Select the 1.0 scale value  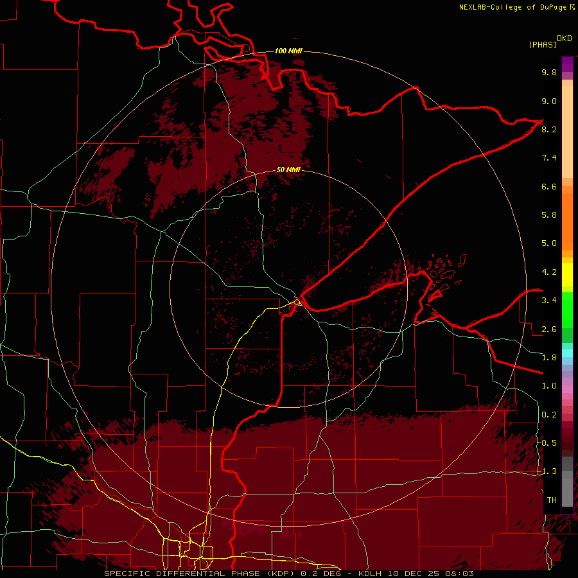pos(549,386)
